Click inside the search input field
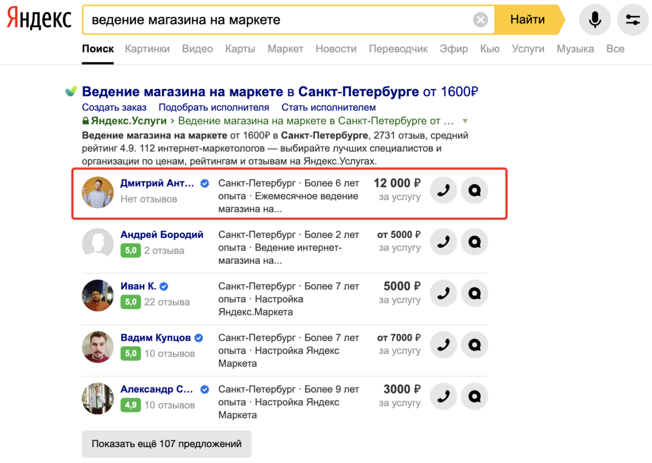Screen dimensions: 652x463 pos(272,19)
